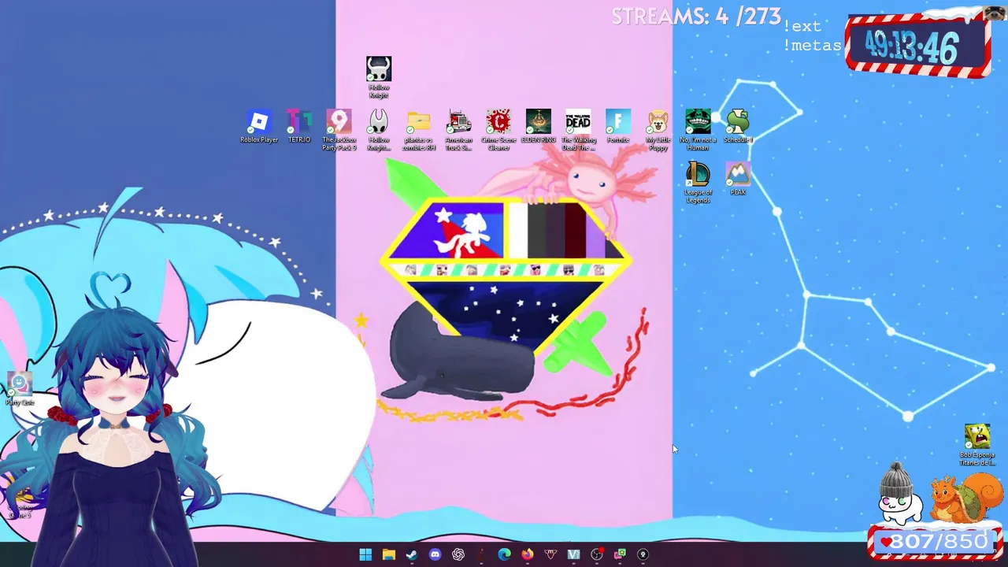Launch the No, I'm not a Human shortcut
This screenshot has width=1008, height=567.
pos(698,130)
